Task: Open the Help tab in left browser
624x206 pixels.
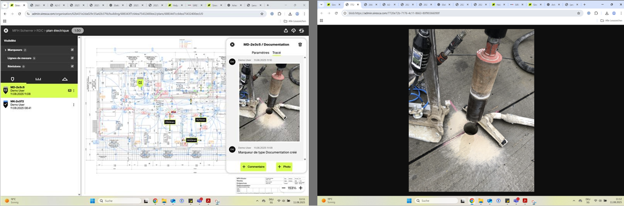Action: (x=175, y=5)
